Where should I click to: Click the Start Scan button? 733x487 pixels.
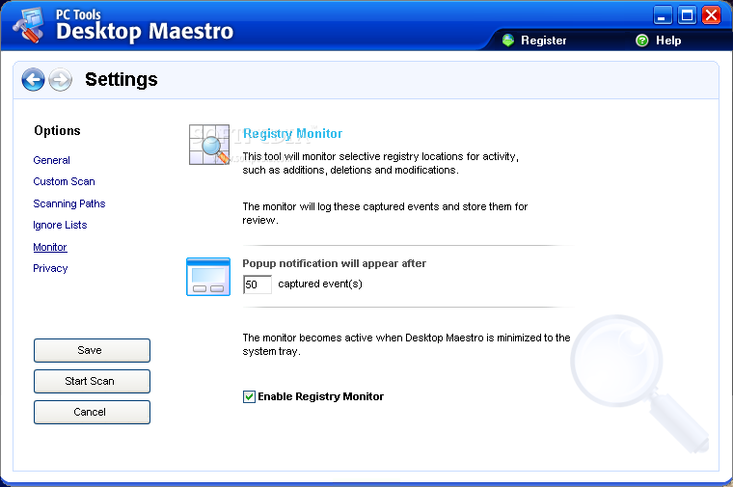click(92, 381)
